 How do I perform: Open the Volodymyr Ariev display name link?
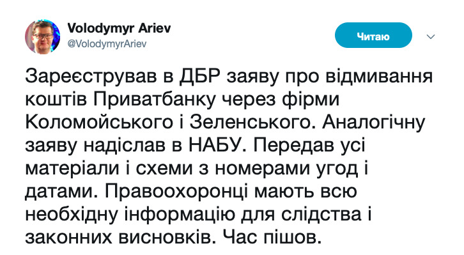[x=119, y=28]
